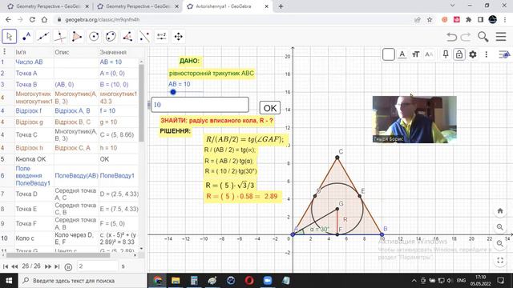Select the Ellipse tool
The width and height of the screenshot is (513, 288).
click(111, 36)
